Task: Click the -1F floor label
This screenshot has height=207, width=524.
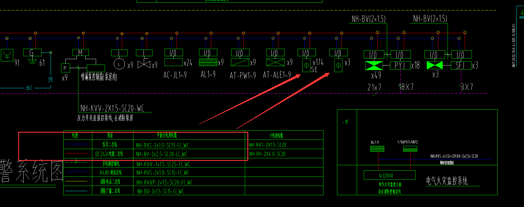Action: [x=345, y=122]
